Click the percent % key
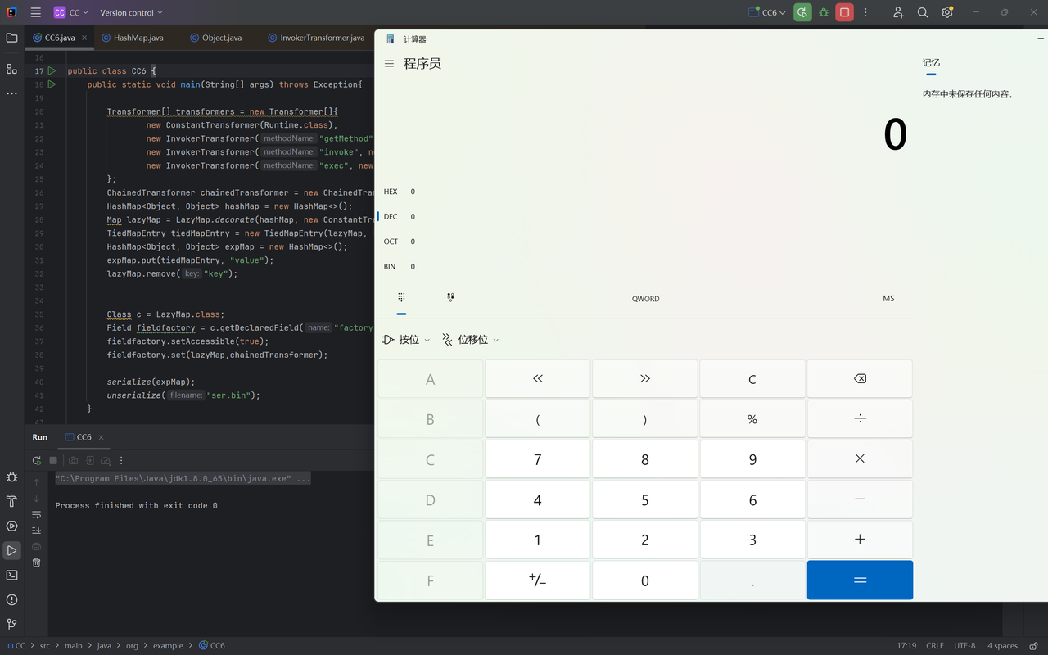Screen dimensions: 1048x655 pos(752,418)
